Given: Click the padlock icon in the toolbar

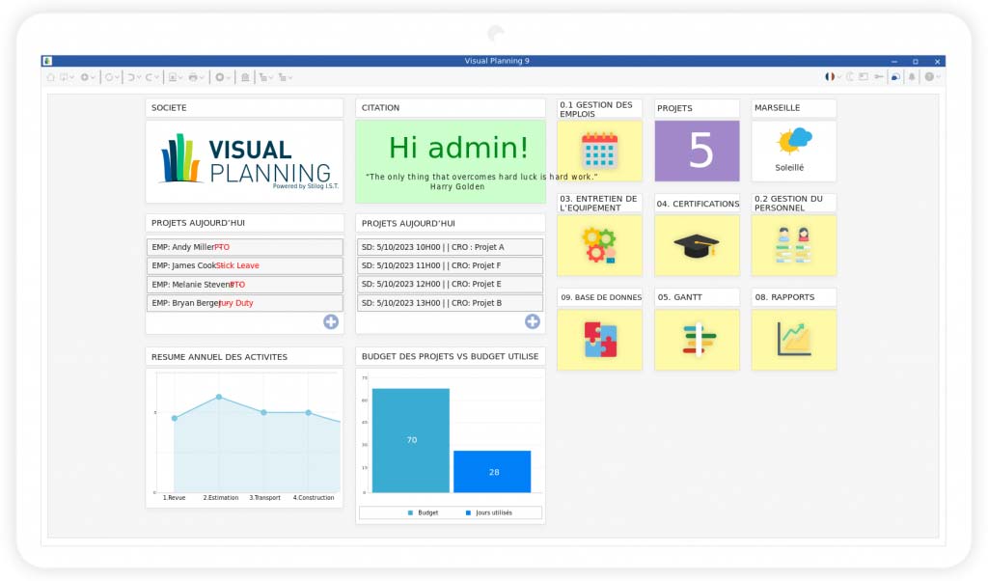Looking at the screenshot, I should tap(243, 77).
